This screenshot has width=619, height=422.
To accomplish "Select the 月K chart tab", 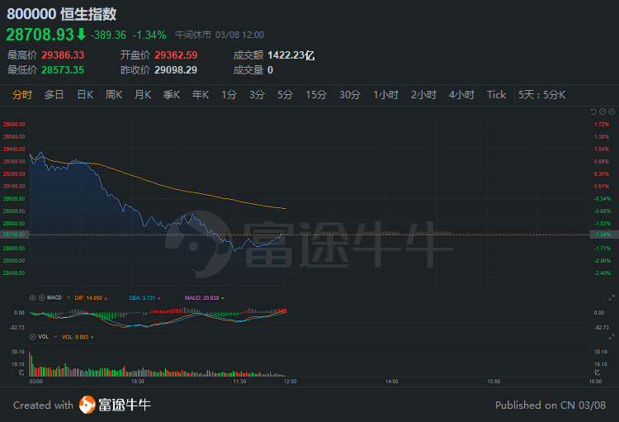I will [143, 95].
